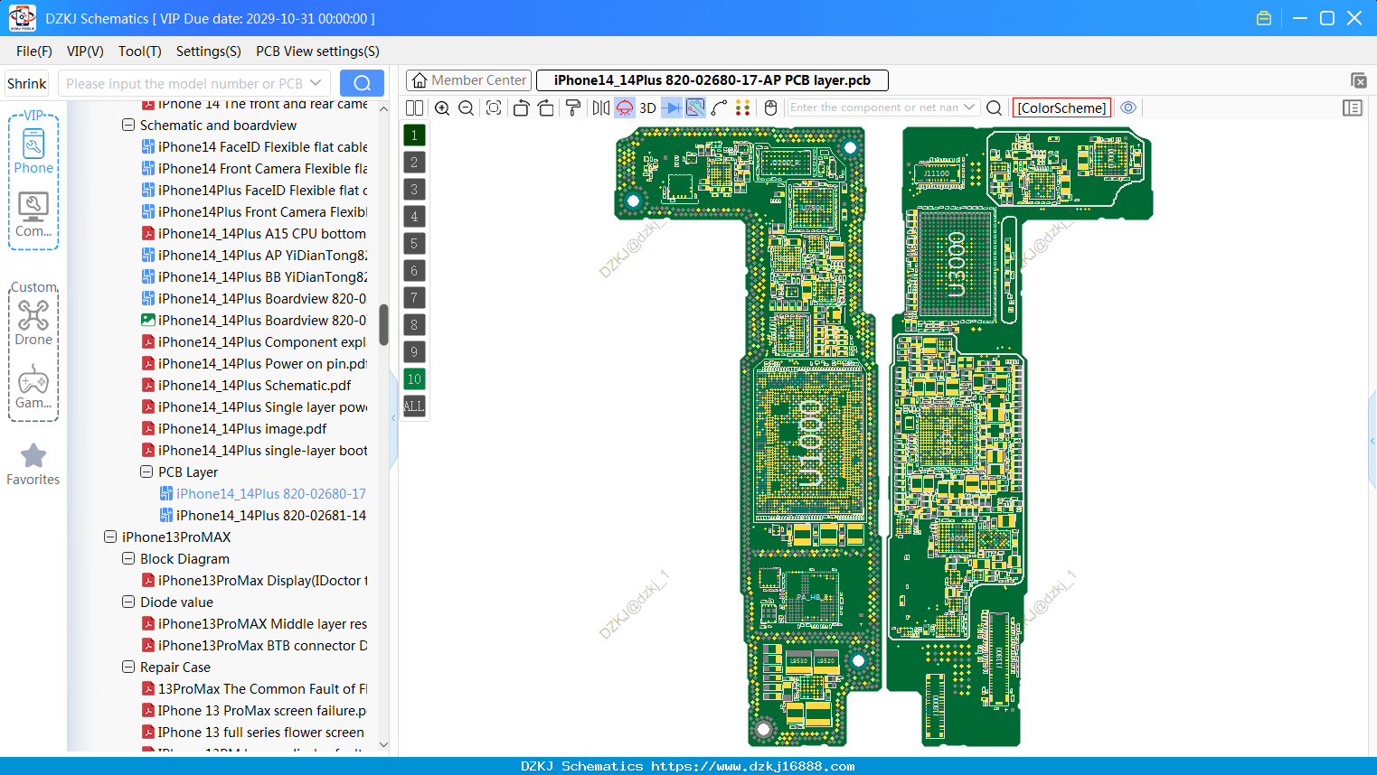Open the model number dropdown arrow
This screenshot has width=1377, height=775.
316,83
